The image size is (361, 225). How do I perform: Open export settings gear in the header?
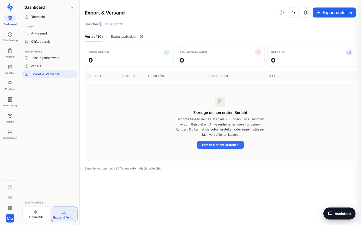306,12
